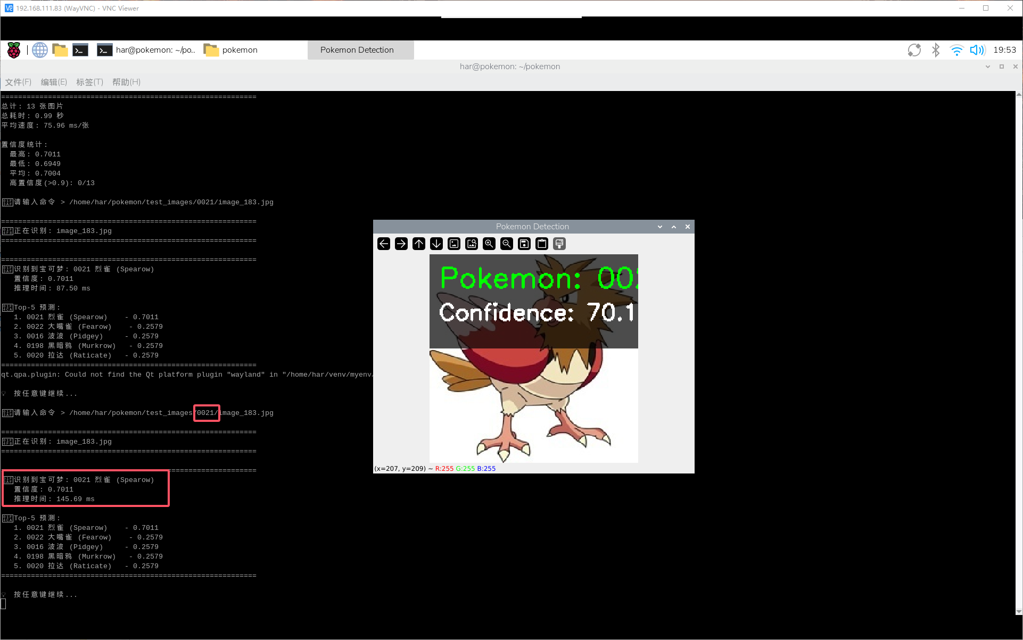This screenshot has width=1023, height=640.
Task: Click the zoom in magnifier icon
Action: pos(489,244)
